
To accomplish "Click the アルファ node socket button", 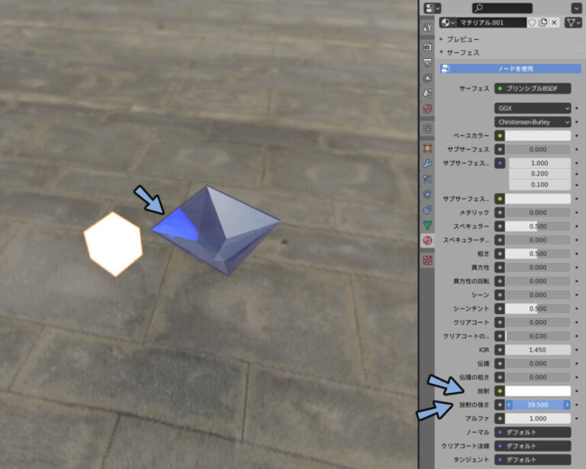I will coord(500,419).
